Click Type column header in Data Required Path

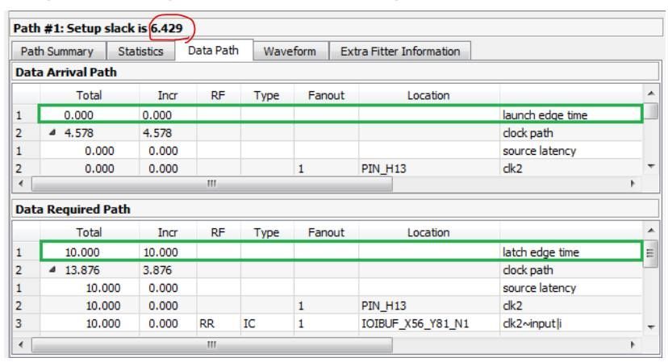[266, 232]
